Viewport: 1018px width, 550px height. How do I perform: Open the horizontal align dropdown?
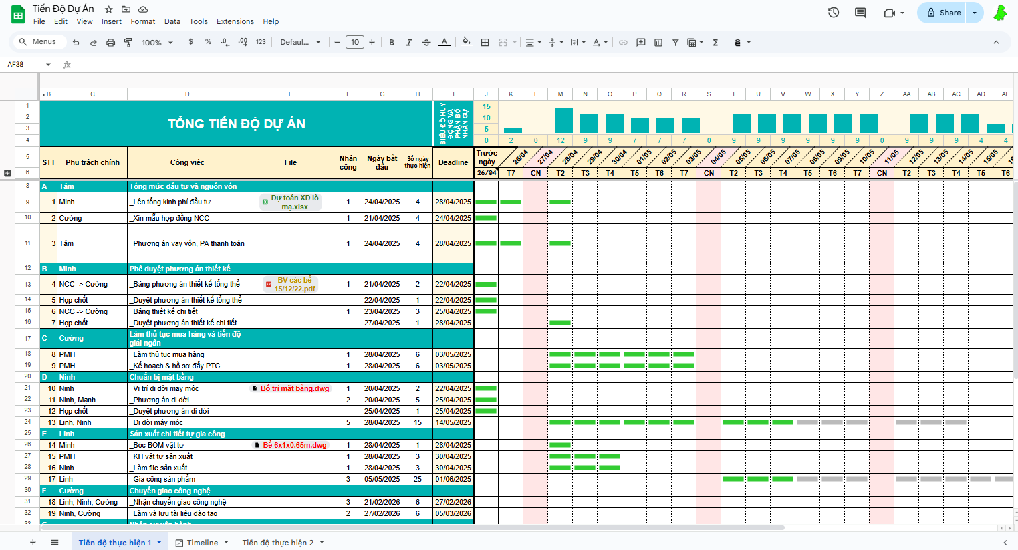pyautogui.click(x=533, y=42)
